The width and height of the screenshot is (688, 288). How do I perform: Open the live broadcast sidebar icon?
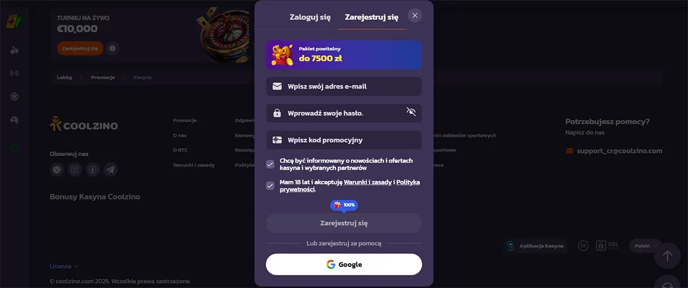(14, 73)
